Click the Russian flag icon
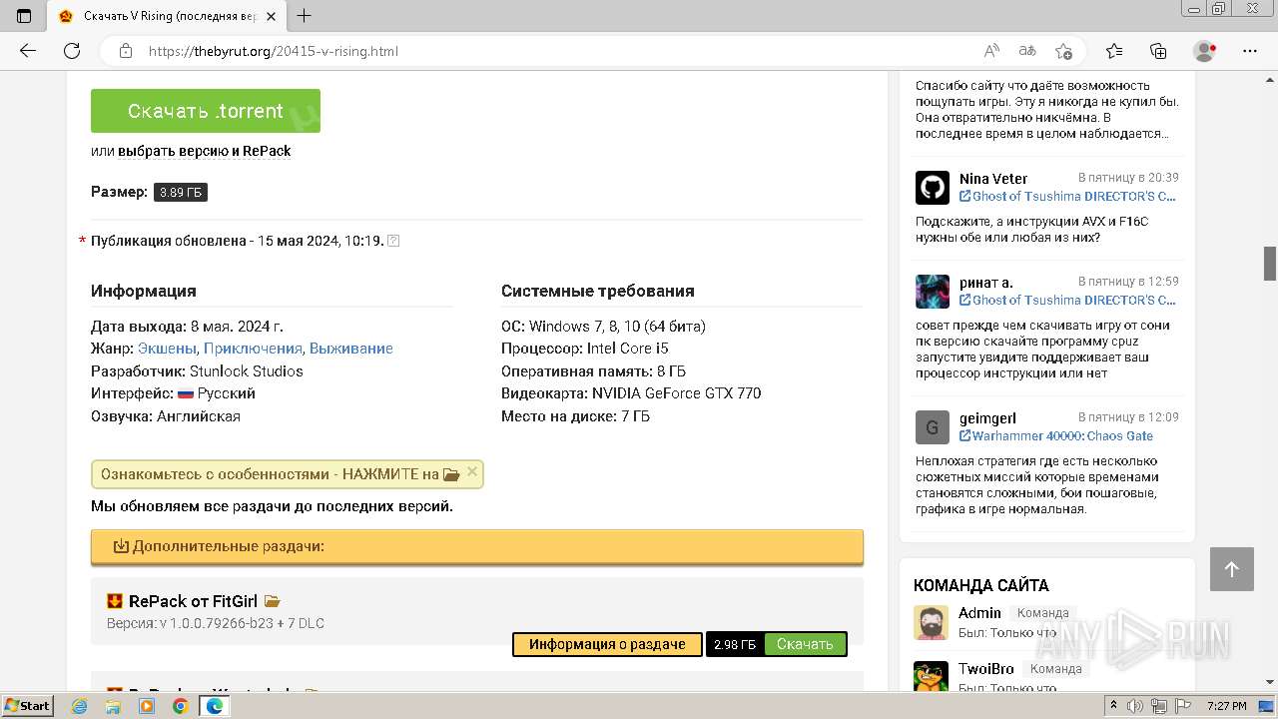 186,393
